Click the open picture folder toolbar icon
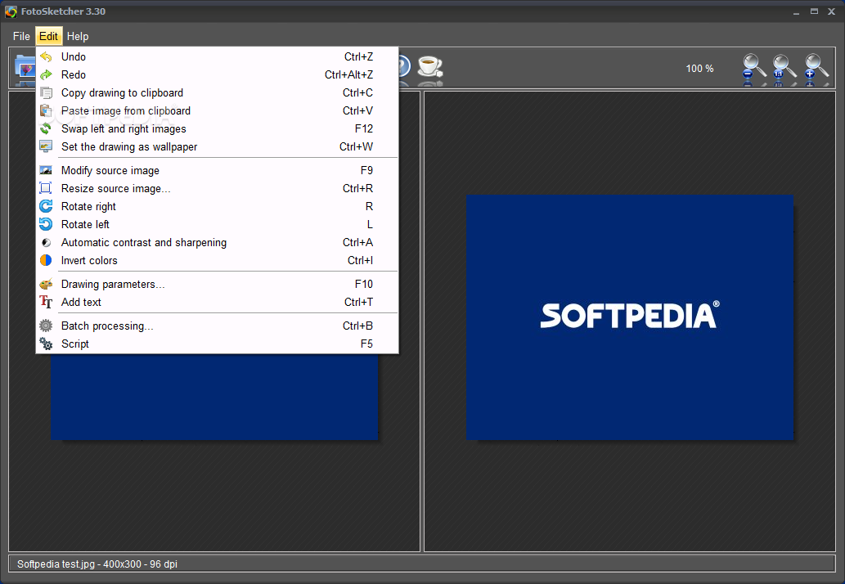The width and height of the screenshot is (845, 584). [x=25, y=68]
